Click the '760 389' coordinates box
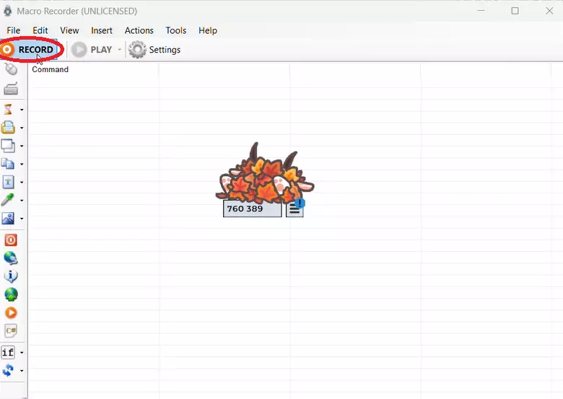The height and width of the screenshot is (399, 563). point(252,209)
